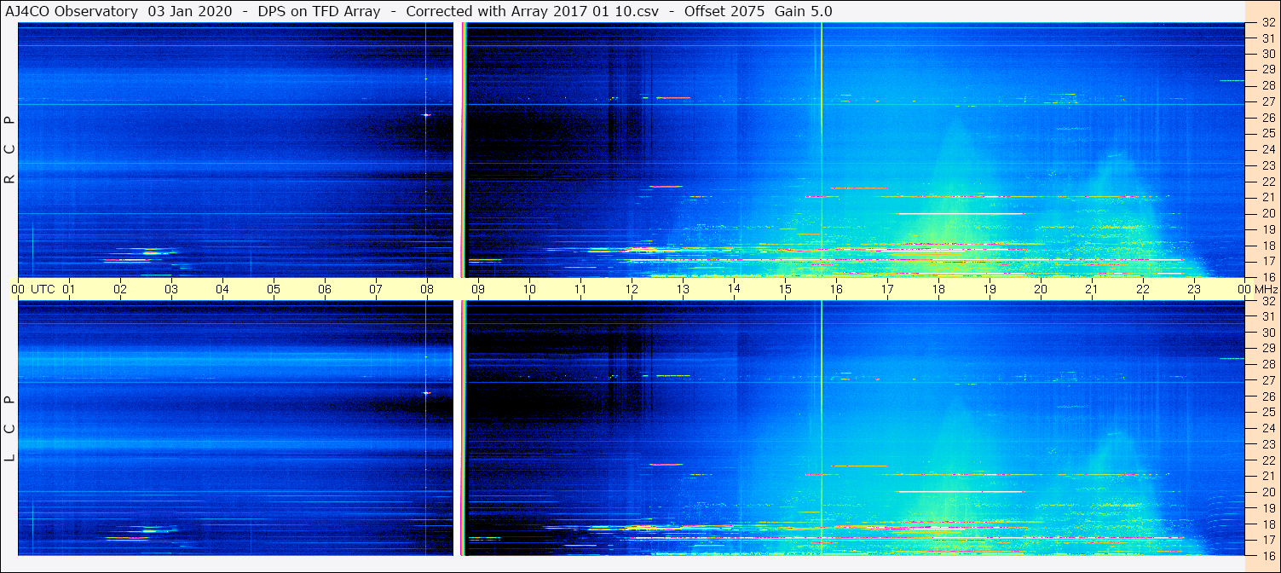Select hour 05 on the time axis
The width and height of the screenshot is (1281, 573).
pyautogui.click(x=274, y=289)
